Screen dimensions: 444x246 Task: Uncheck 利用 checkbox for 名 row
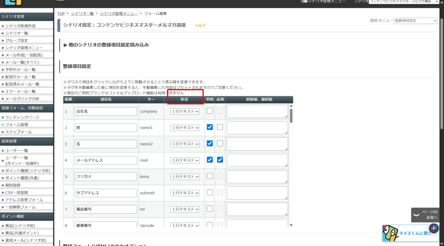point(210,143)
